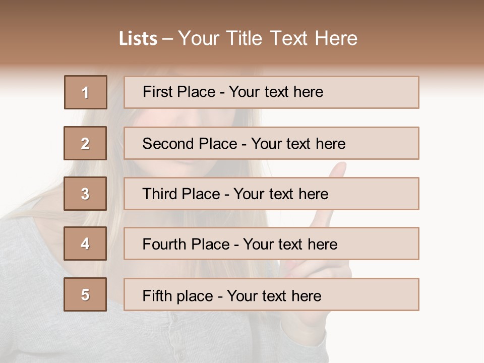
Task: Click the number 3 square
Action: [x=85, y=194]
